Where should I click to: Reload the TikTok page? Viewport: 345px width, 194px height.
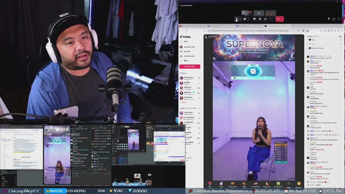tap(186, 31)
